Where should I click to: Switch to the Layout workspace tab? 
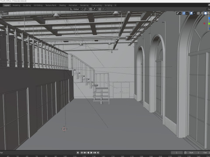[7, 5]
